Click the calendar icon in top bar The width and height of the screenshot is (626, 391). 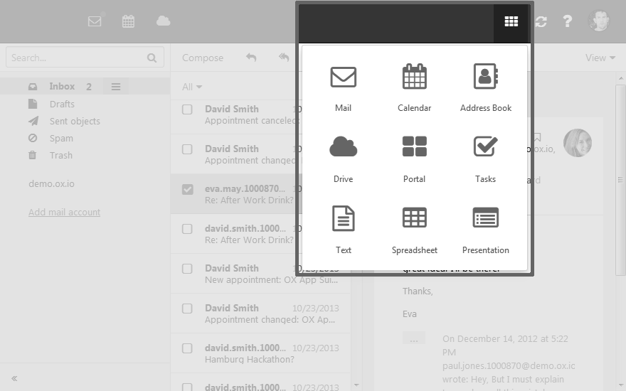128,21
